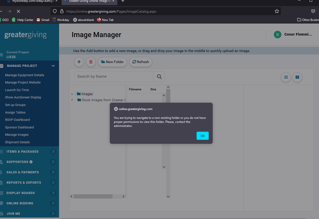
Task: Run search with magnifier icon
Action: [x=159, y=77]
